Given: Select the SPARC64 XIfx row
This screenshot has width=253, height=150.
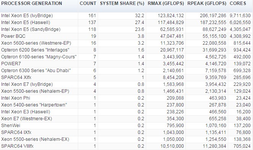Looking at the screenshot, I should pos(127,77).
